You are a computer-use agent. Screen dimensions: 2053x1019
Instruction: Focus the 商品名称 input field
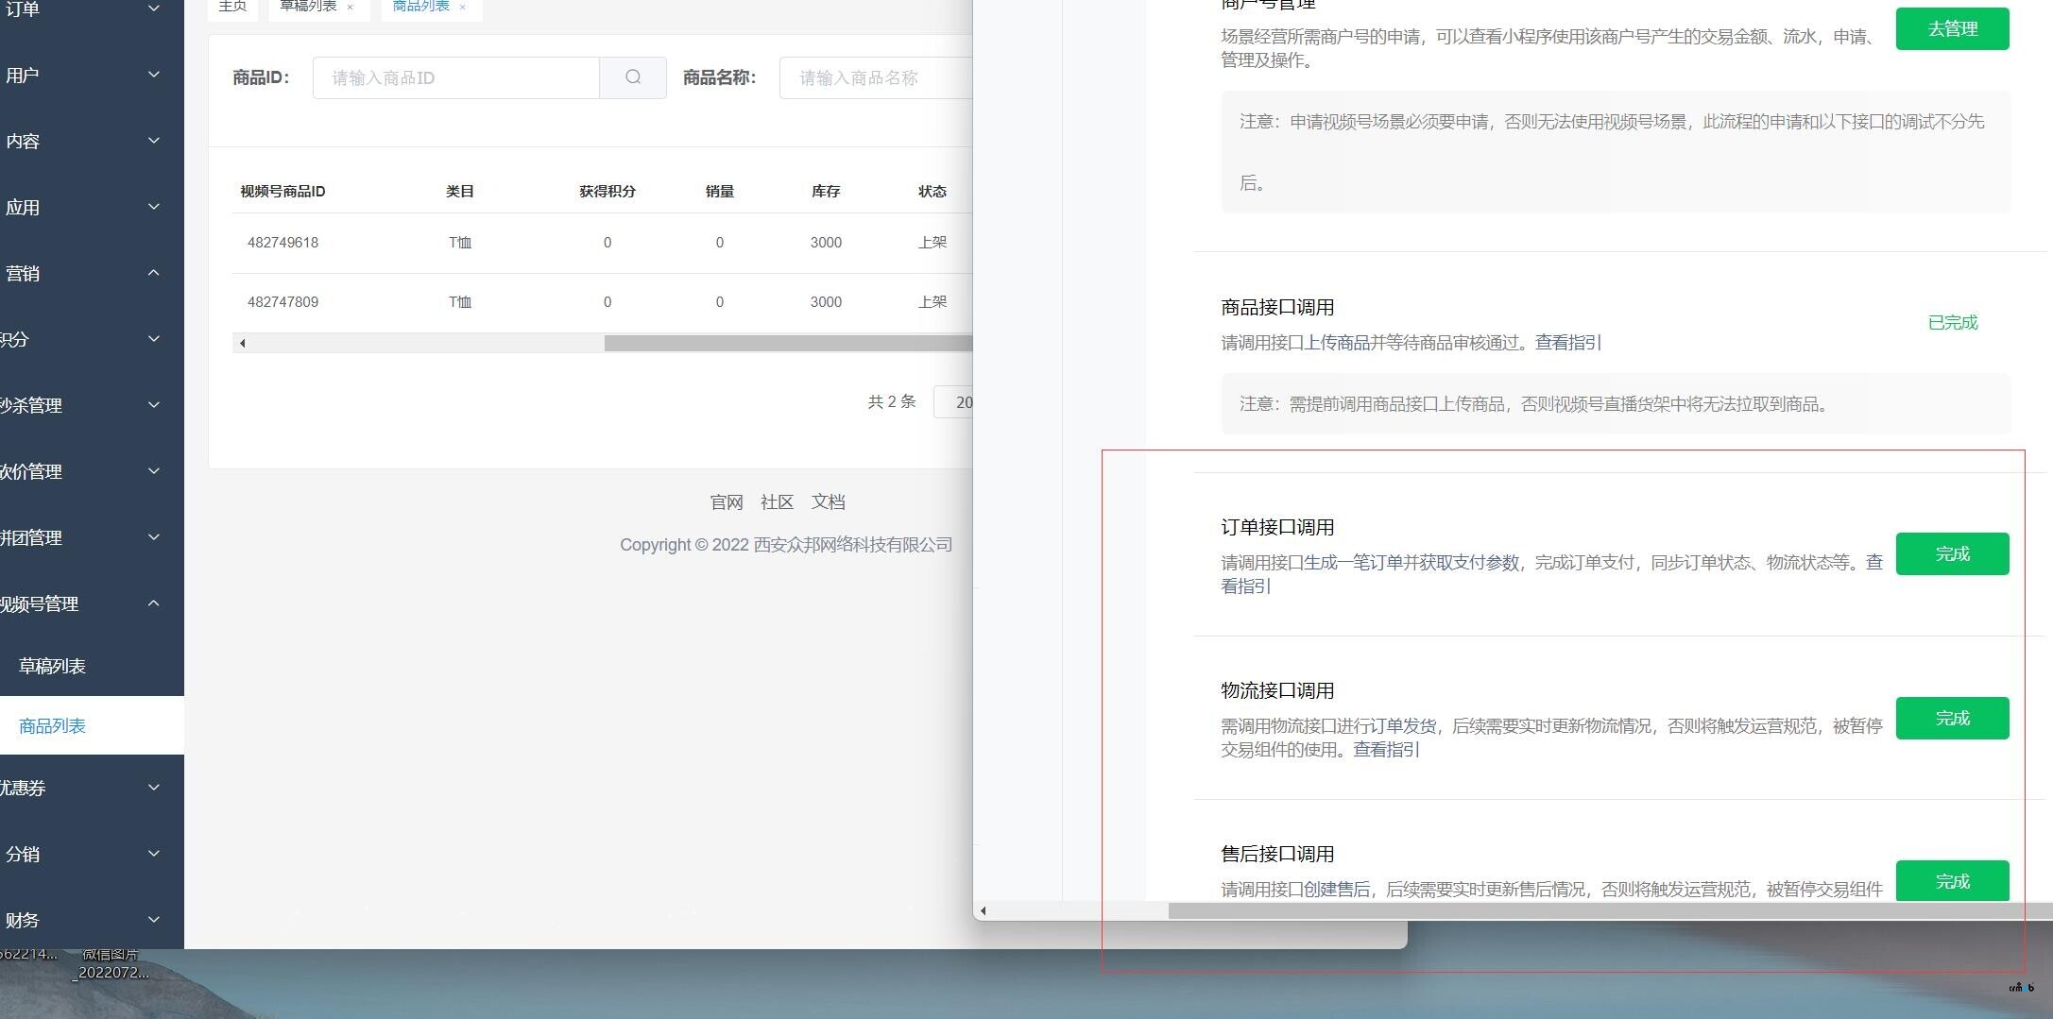[x=876, y=77]
